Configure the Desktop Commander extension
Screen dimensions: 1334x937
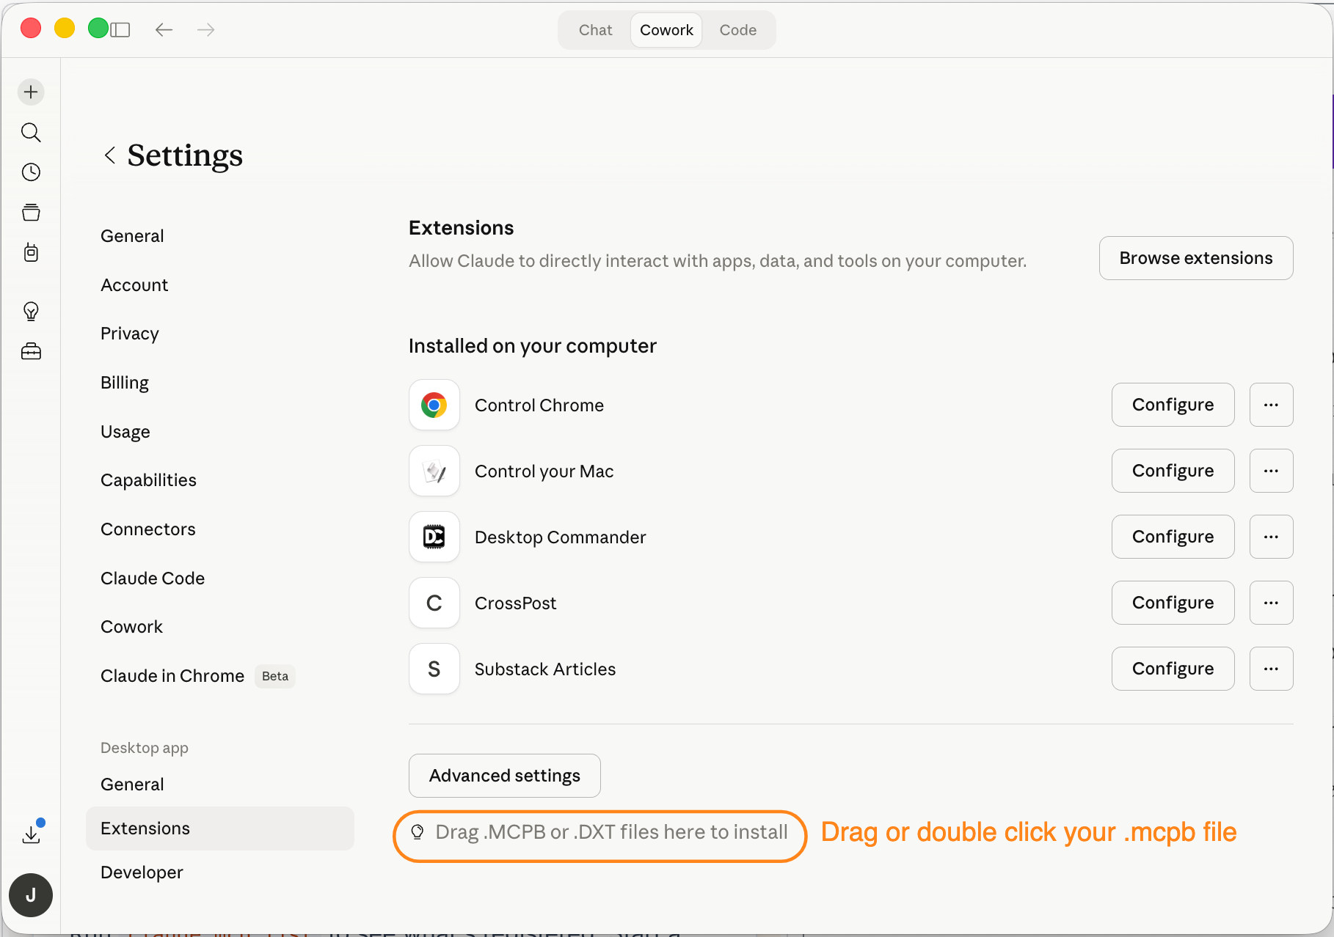click(1173, 537)
